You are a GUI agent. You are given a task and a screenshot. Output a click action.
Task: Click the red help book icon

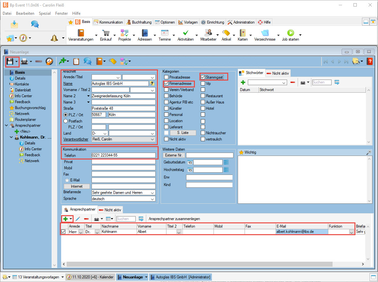tap(369, 61)
